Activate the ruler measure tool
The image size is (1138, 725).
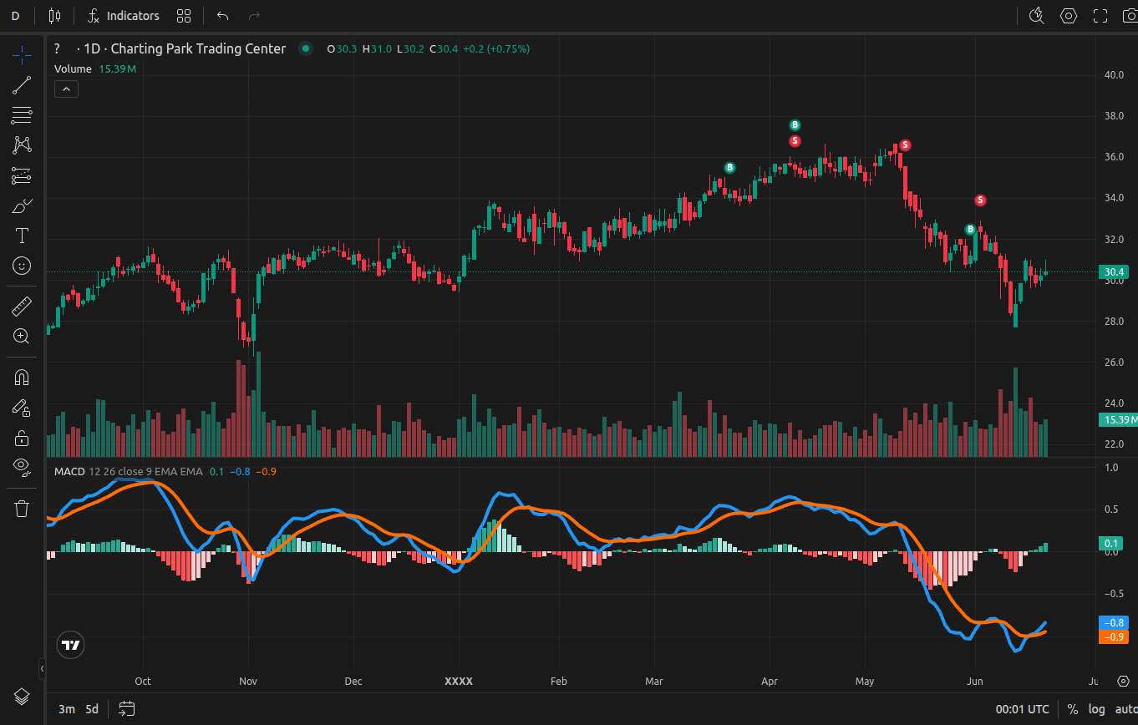point(22,307)
